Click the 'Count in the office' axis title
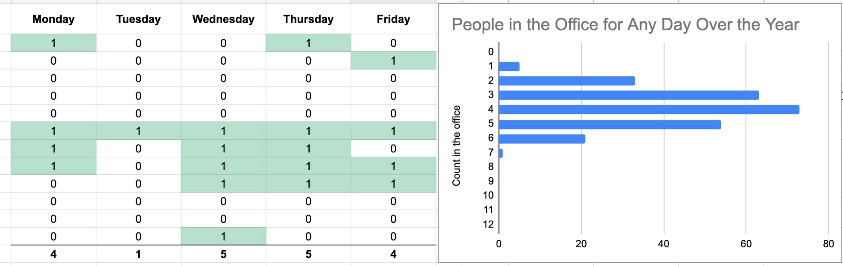This screenshot has height=266, width=843. click(456, 145)
